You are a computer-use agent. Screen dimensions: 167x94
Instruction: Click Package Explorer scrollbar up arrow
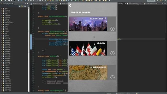tap(28, 8)
